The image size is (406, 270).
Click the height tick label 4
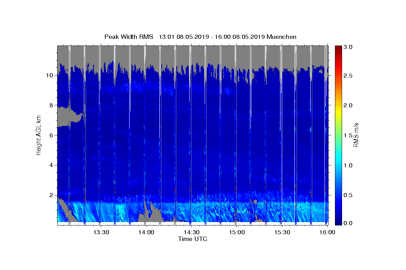[x=51, y=165]
